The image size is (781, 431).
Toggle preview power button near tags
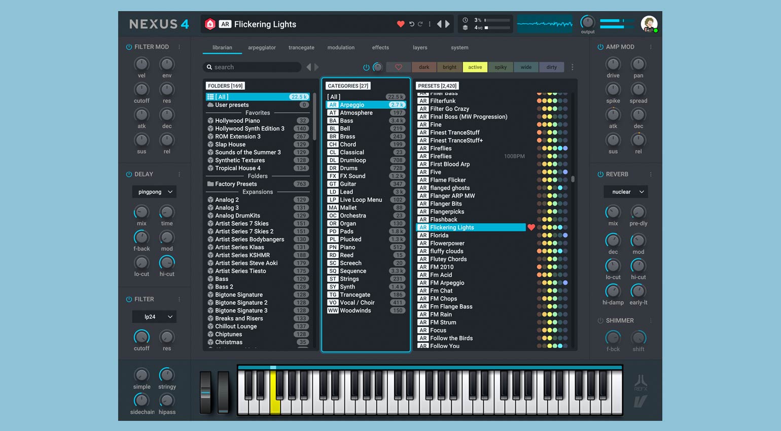pyautogui.click(x=366, y=67)
